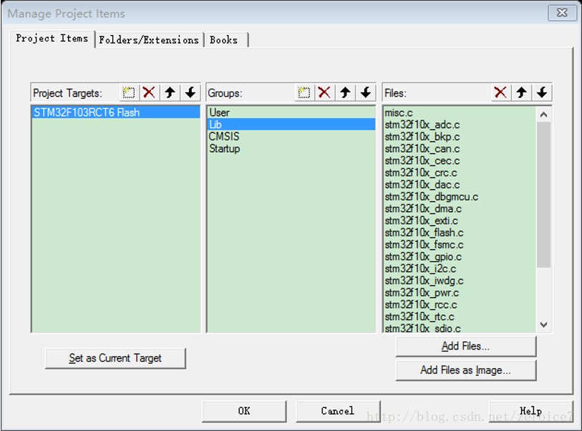
Task: Select file stm32f10x_dbgmcu.c
Action: click(x=460, y=197)
